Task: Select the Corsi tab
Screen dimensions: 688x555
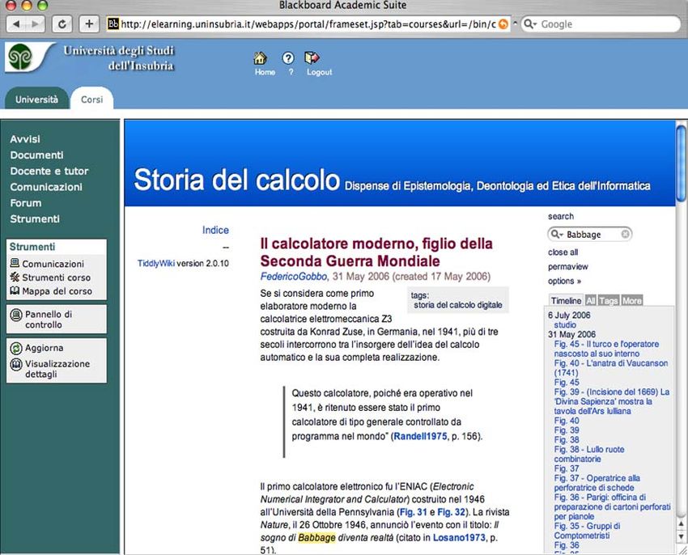Action: tap(91, 100)
